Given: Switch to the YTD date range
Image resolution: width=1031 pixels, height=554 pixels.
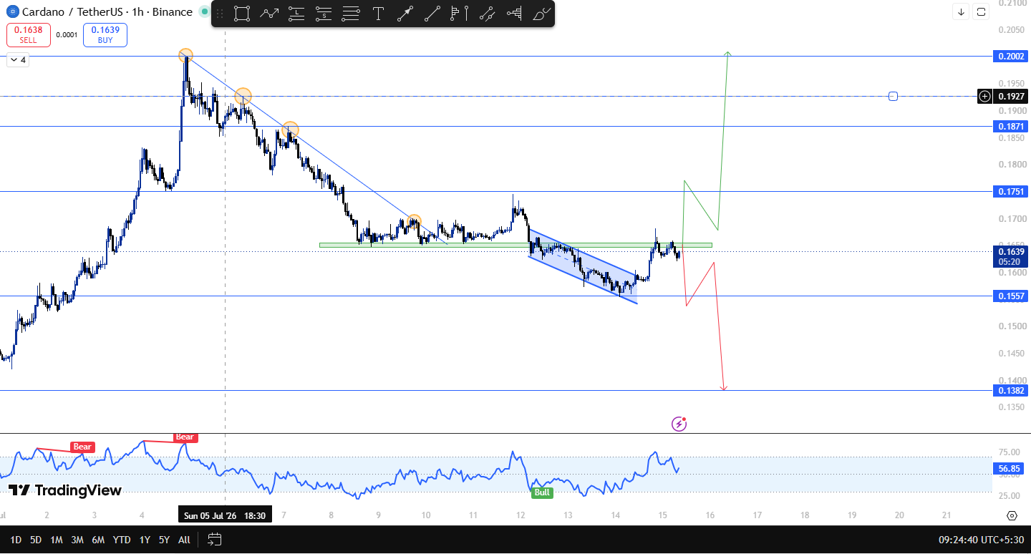Looking at the screenshot, I should 122,540.
